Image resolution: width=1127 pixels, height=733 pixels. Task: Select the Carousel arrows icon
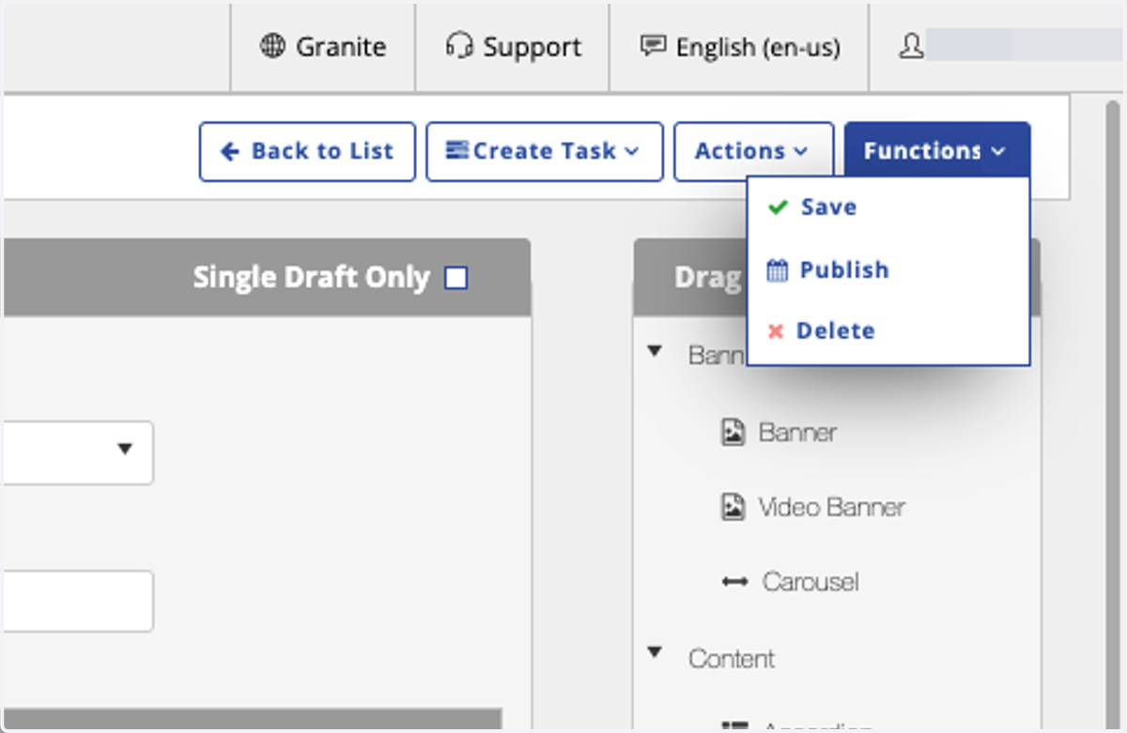[735, 582]
